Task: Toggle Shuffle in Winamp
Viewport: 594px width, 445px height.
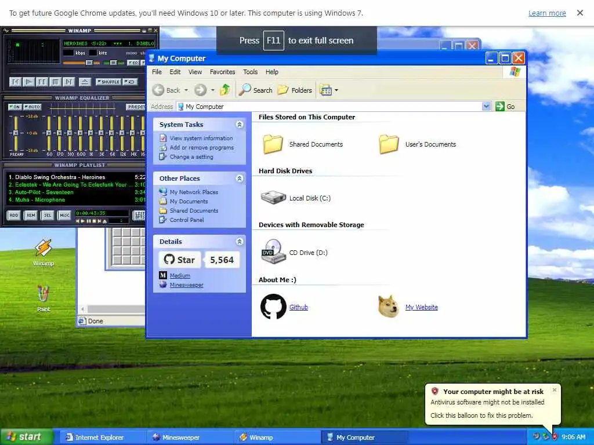Action: coord(108,82)
